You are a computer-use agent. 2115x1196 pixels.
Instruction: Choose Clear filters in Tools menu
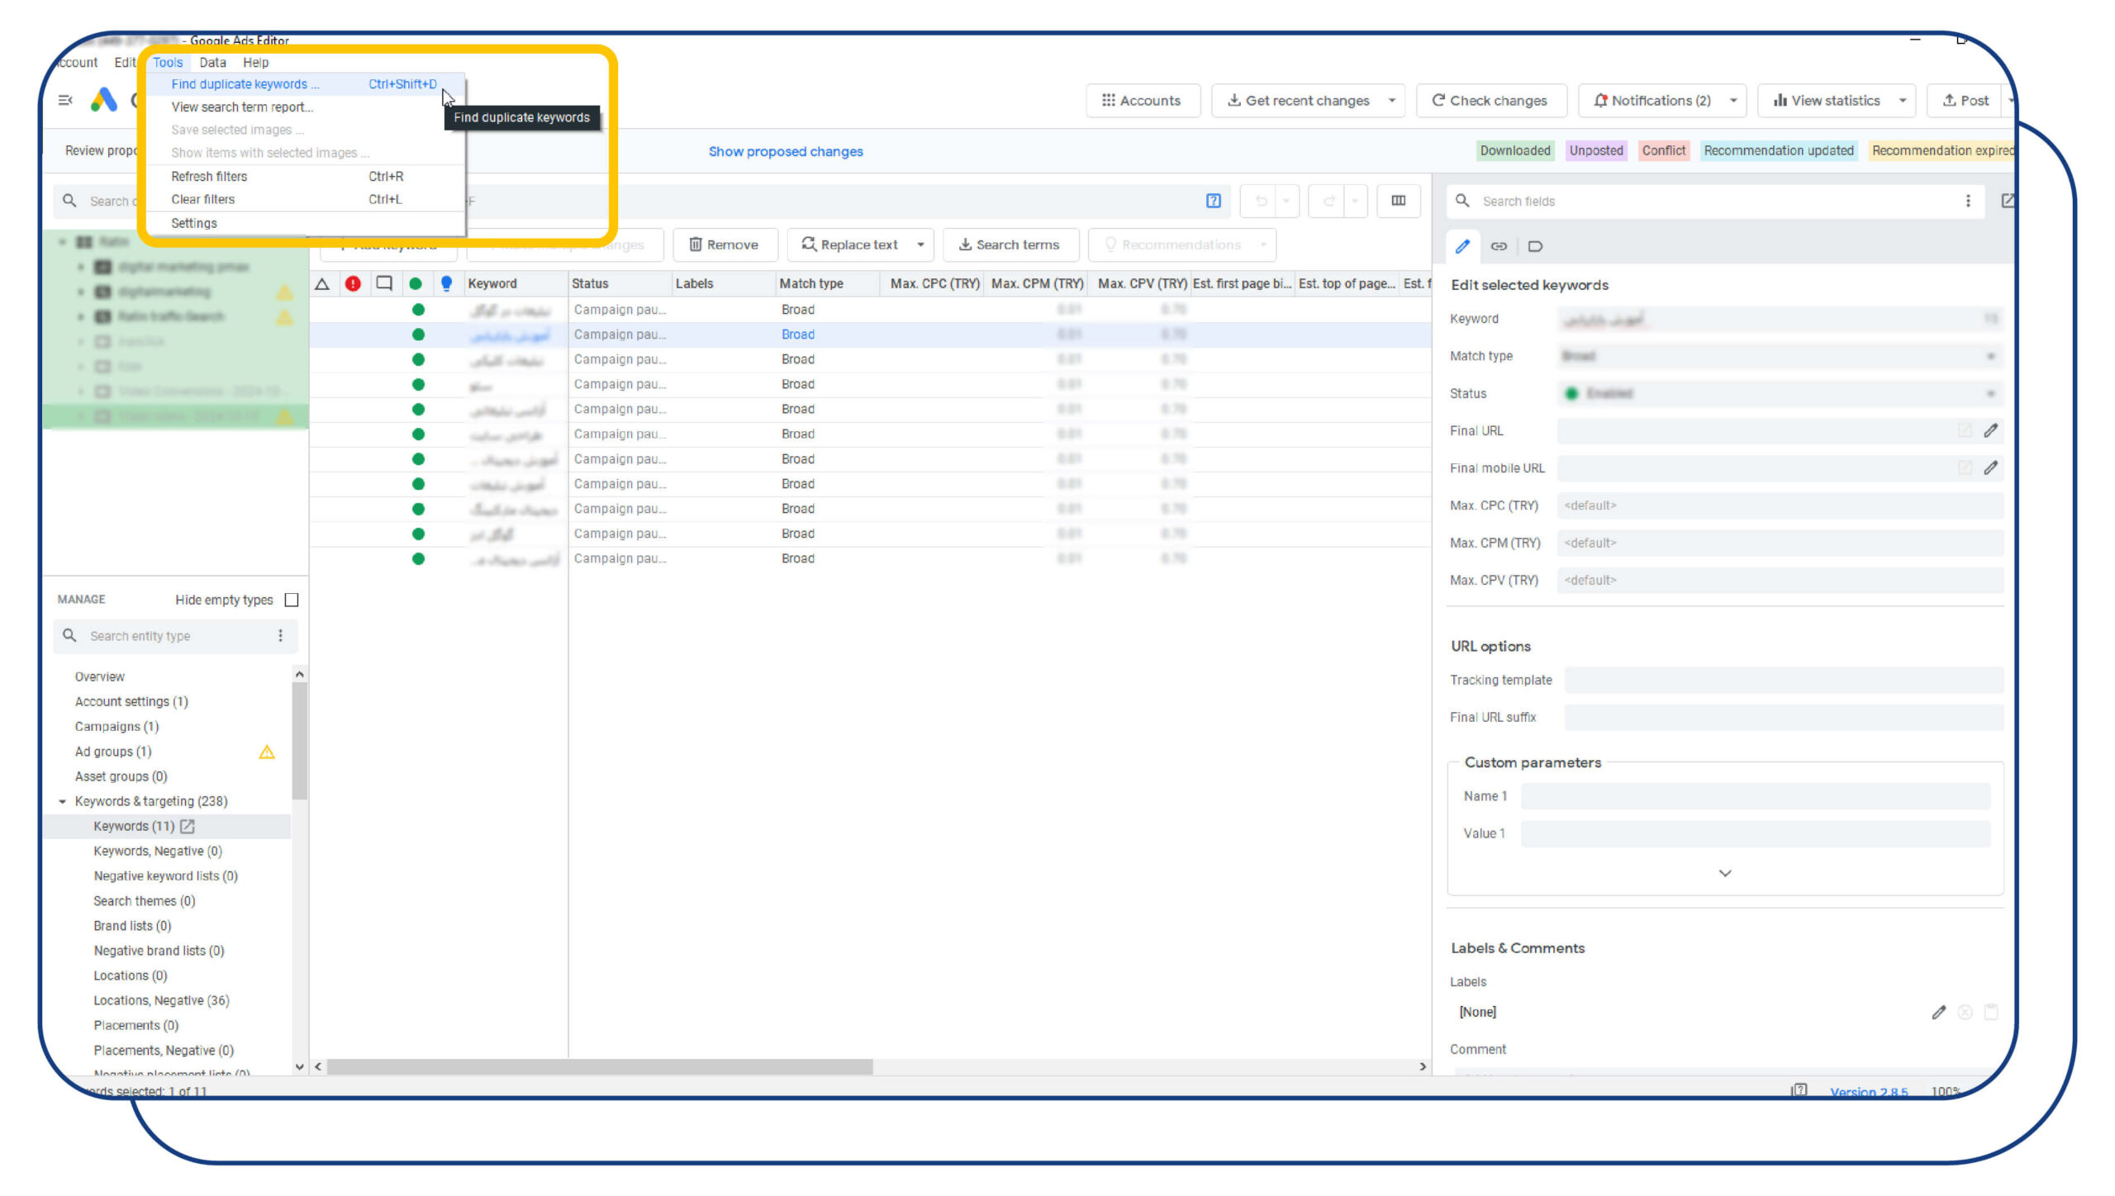306,199
